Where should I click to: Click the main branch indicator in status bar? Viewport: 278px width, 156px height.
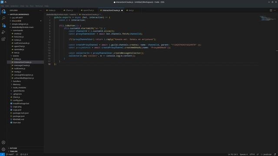tap(10, 154)
